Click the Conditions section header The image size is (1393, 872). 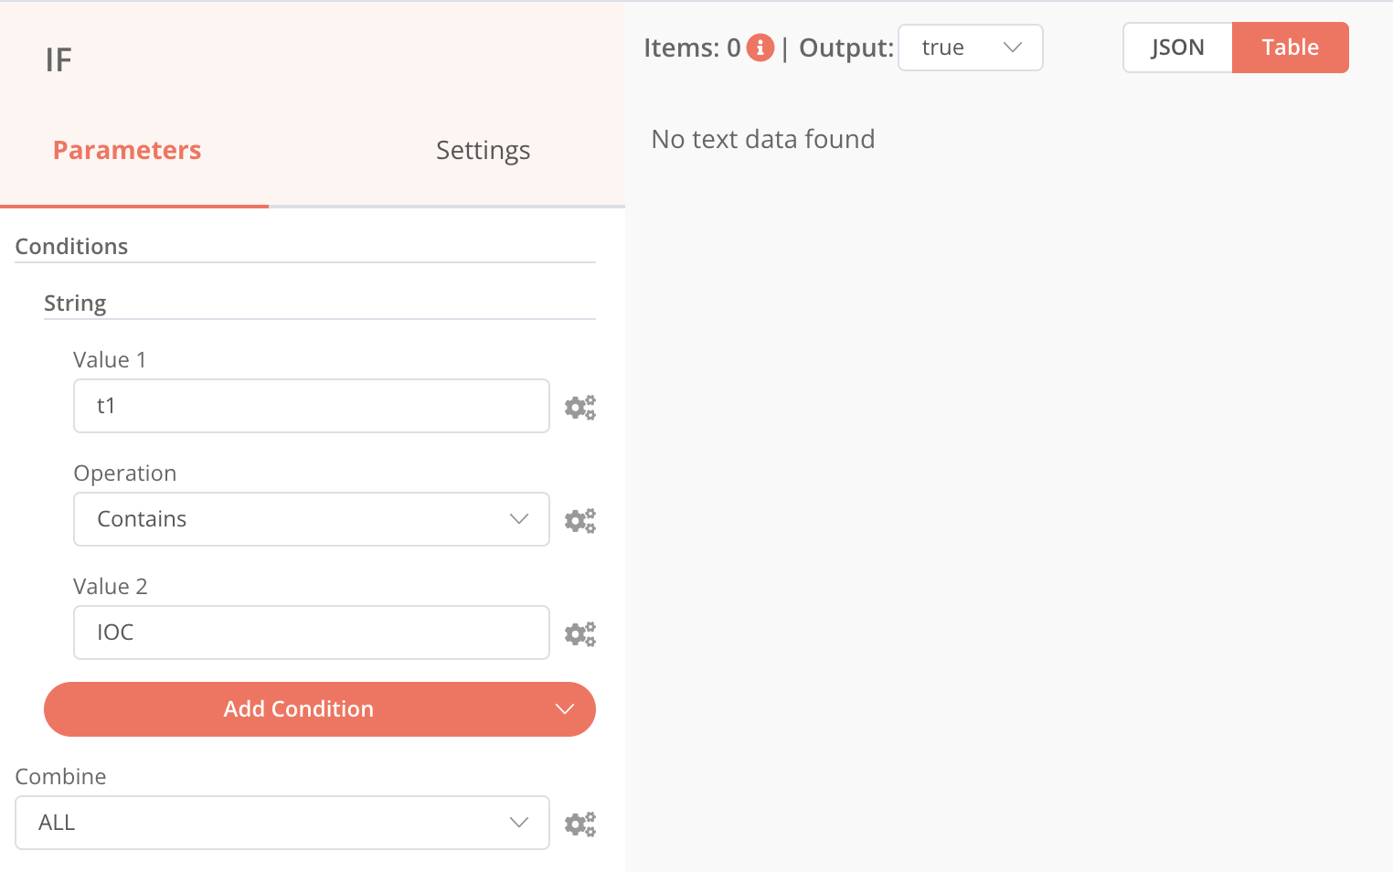(71, 247)
